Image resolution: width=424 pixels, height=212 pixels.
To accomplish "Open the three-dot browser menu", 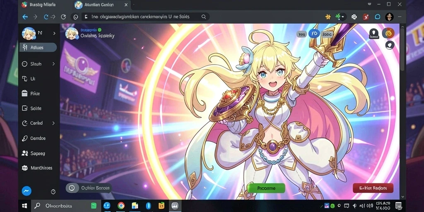I will (x=400, y=17).
